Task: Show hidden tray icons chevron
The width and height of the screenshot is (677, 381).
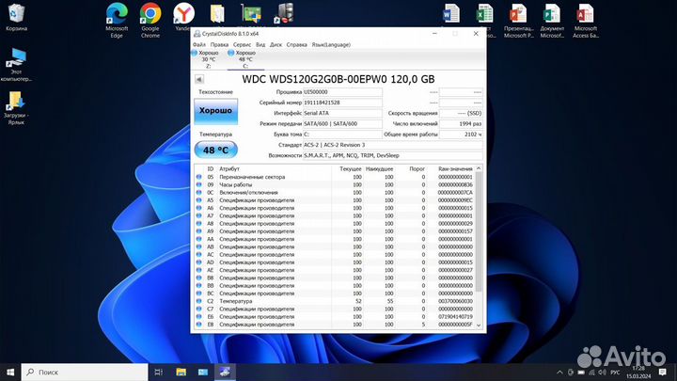Action: (x=559, y=373)
